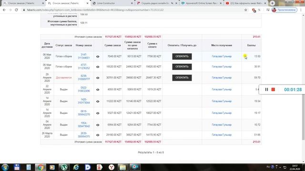Viewport: 305px width, 171px height.
Task: Click the RU language indicator
Action: click(x=268, y=167)
